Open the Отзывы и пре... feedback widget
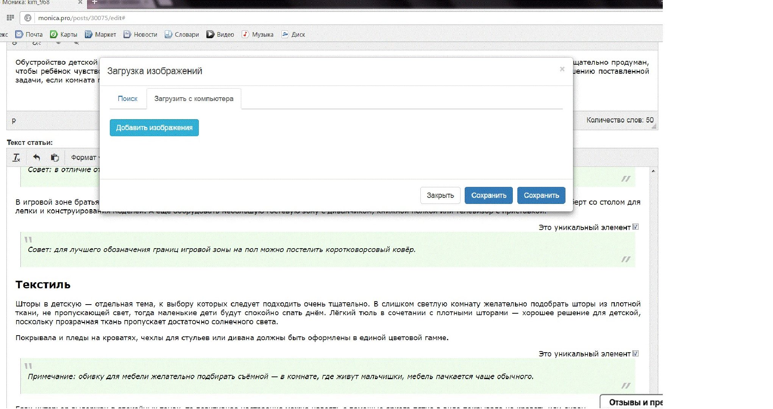The image size is (773, 409). [x=632, y=402]
